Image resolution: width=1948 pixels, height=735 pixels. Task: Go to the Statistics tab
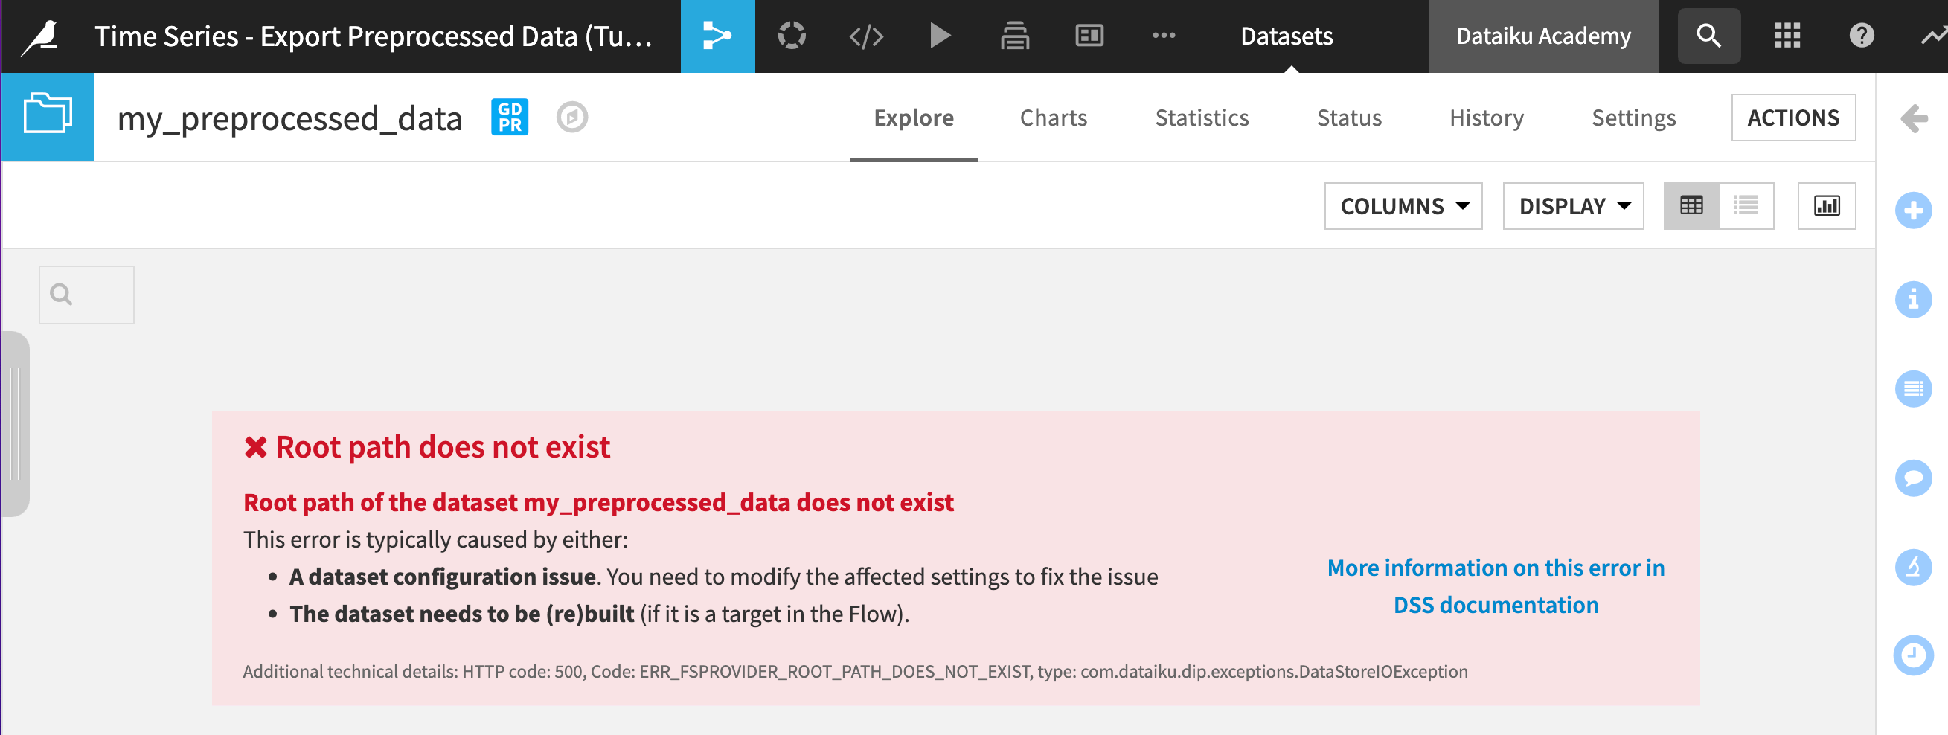pyautogui.click(x=1202, y=118)
